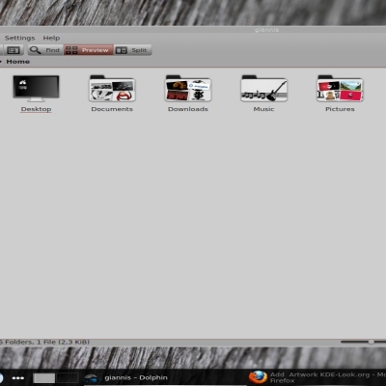Toggle Split view

[132, 50]
